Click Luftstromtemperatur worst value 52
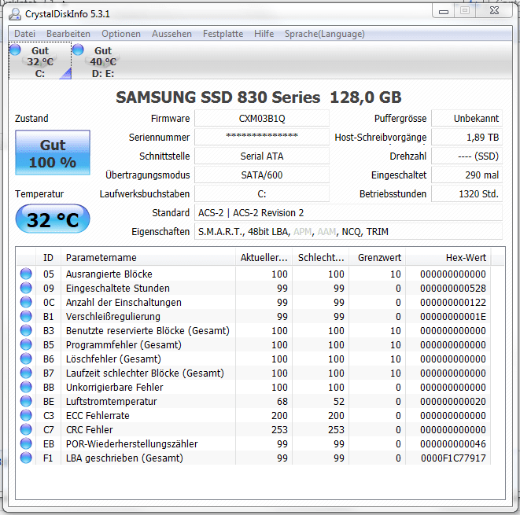The height and width of the screenshot is (515, 520). (338, 401)
